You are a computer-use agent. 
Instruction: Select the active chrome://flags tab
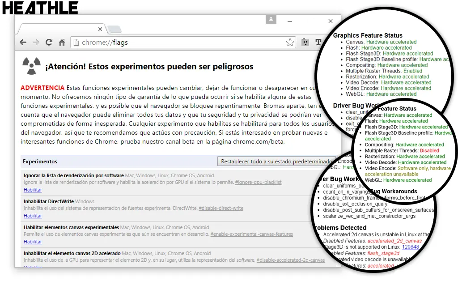[61, 29]
